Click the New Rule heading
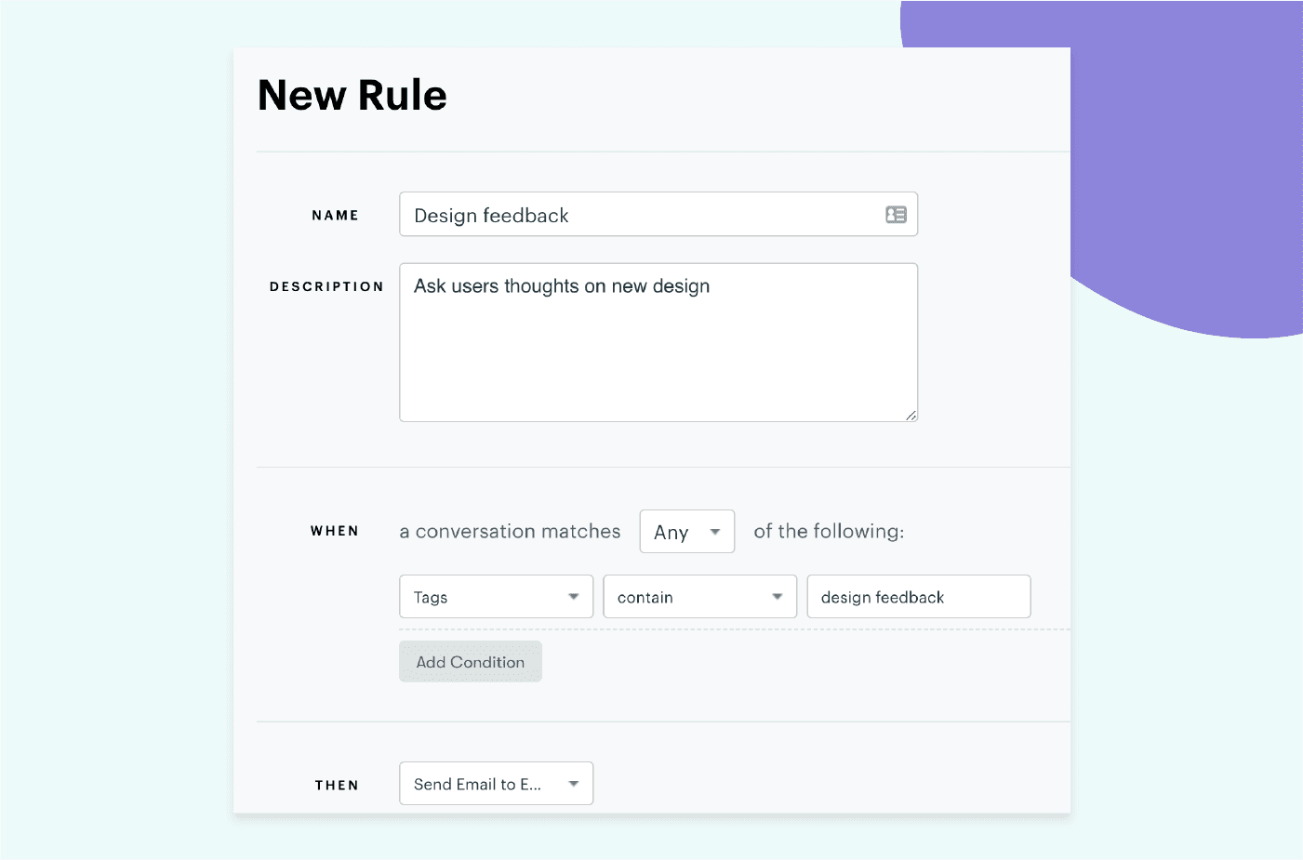The width and height of the screenshot is (1303, 860). [352, 94]
